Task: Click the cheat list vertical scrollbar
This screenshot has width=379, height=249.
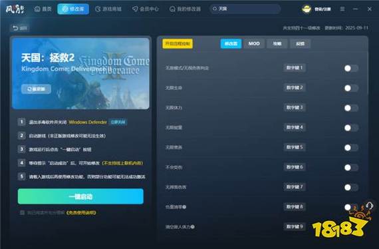Action: coord(368,73)
